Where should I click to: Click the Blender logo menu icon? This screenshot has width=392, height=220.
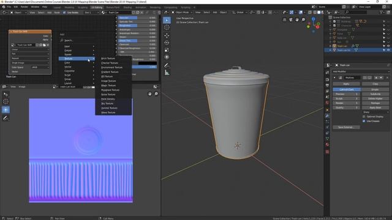click(x=4, y=7)
